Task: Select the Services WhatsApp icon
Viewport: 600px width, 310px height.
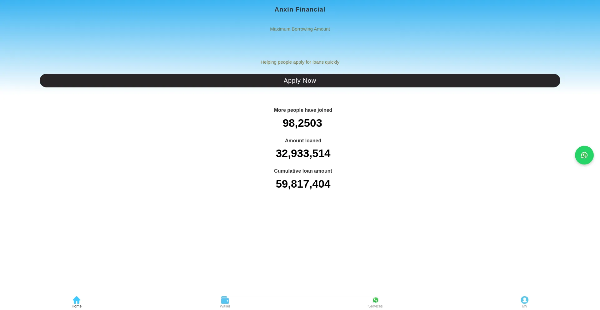Action: (x=376, y=300)
